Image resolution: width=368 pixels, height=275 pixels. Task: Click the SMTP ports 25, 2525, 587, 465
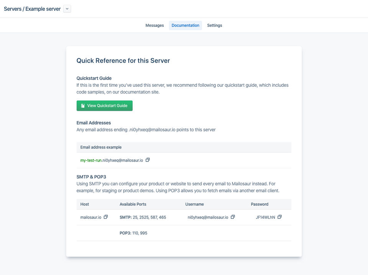[143, 217]
